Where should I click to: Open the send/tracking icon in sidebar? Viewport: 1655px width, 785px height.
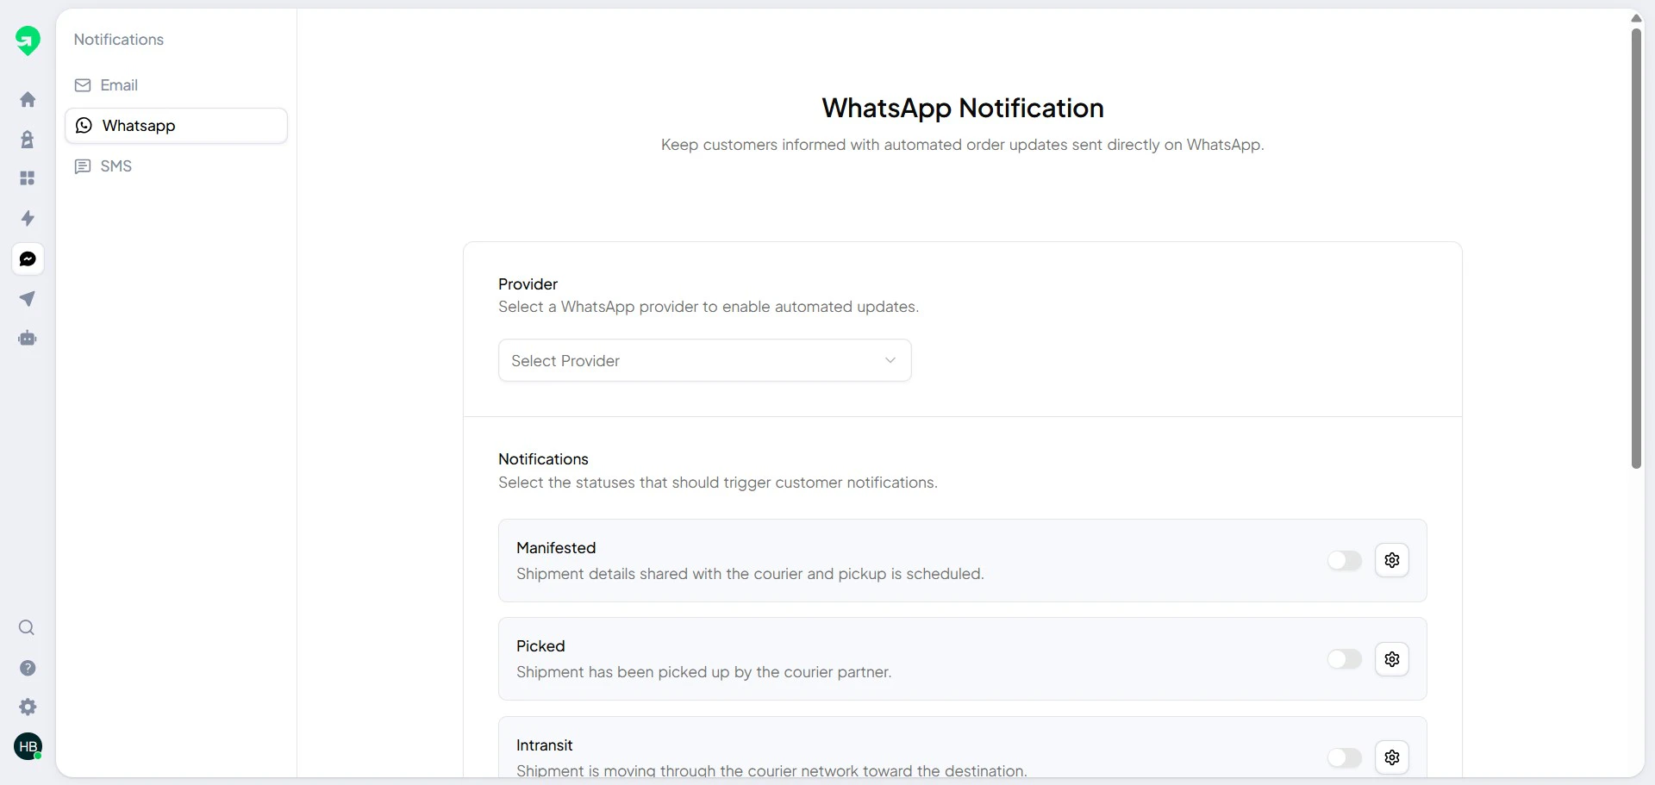(x=28, y=298)
